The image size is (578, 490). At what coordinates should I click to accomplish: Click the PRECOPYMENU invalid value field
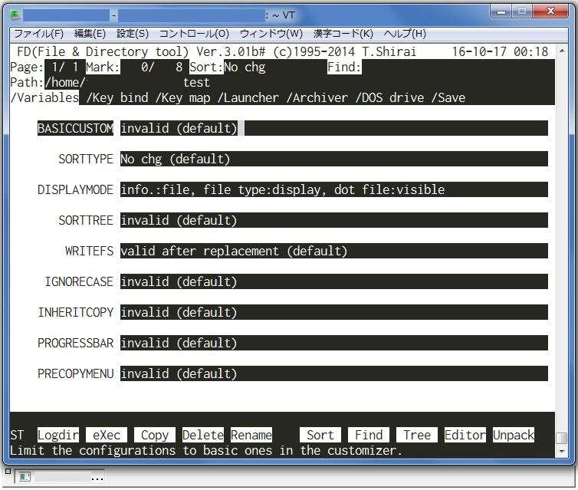click(x=334, y=373)
